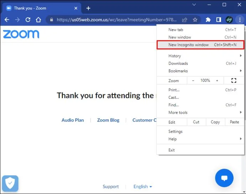Click the forward navigation arrow
Viewport: 246px width, 194px height.
[17, 20]
